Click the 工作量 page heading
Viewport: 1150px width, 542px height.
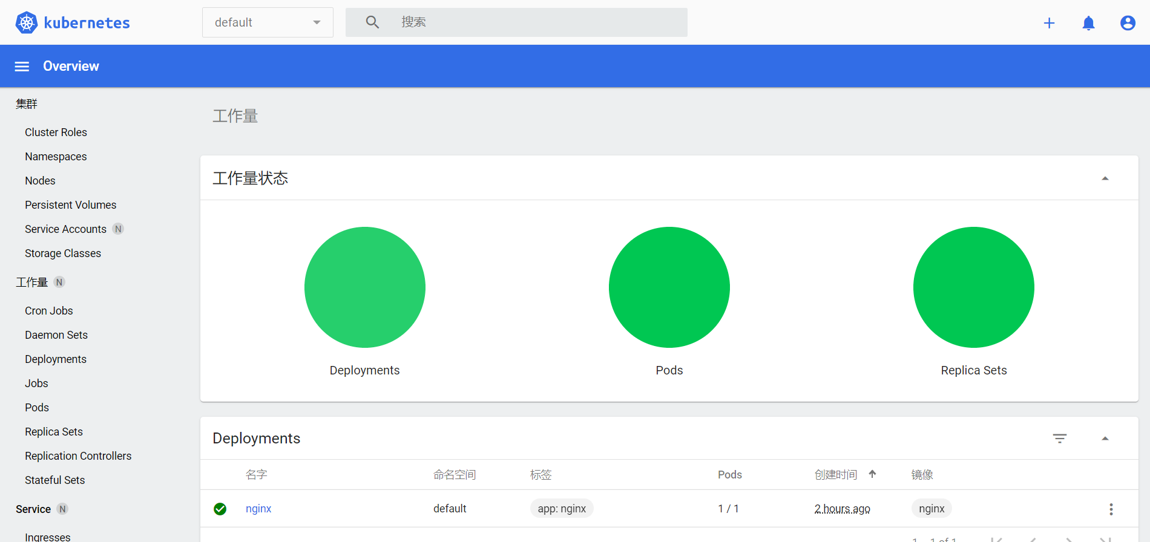click(235, 116)
